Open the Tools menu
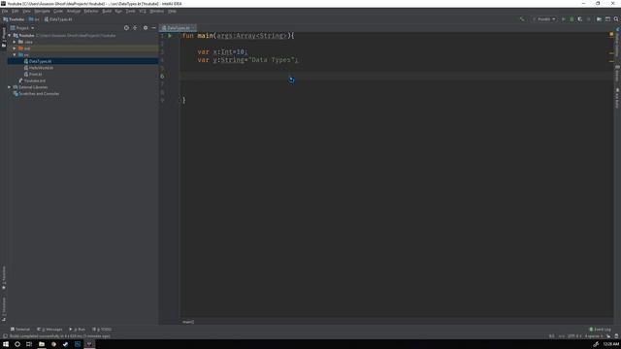The width and height of the screenshot is (621, 349). tap(131, 11)
